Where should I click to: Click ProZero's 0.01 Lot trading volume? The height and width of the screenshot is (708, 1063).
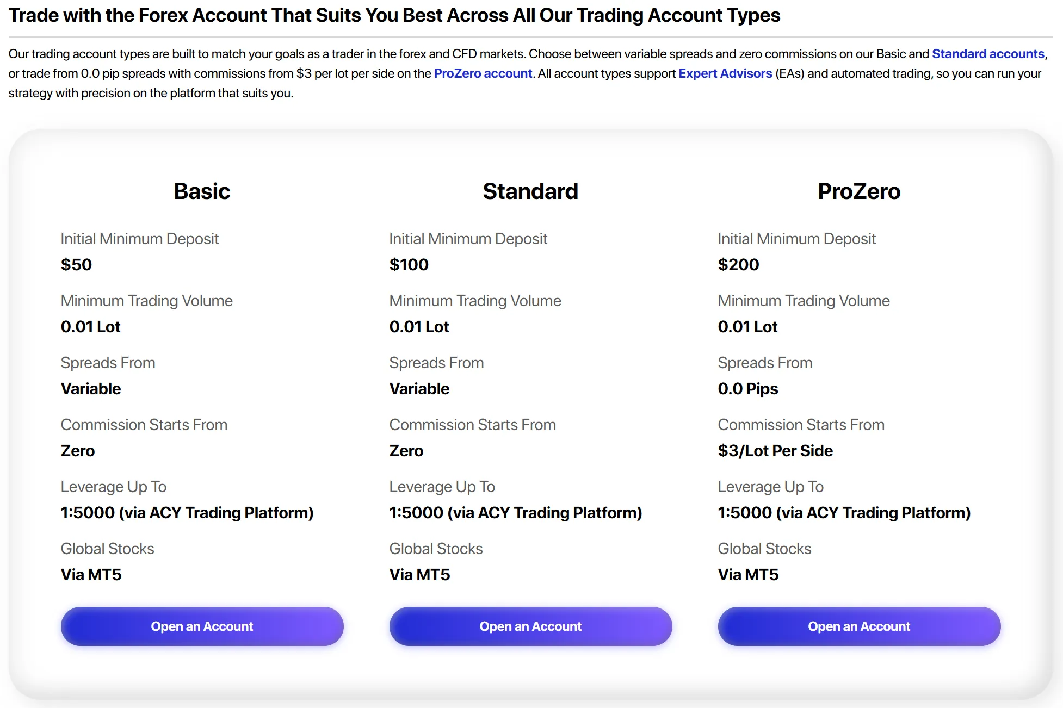pyautogui.click(x=747, y=327)
